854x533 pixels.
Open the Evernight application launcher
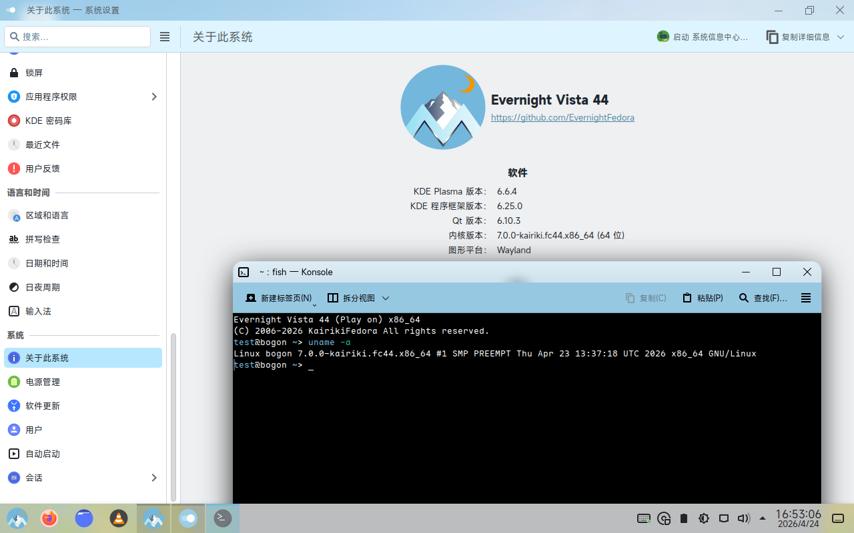pyautogui.click(x=17, y=518)
